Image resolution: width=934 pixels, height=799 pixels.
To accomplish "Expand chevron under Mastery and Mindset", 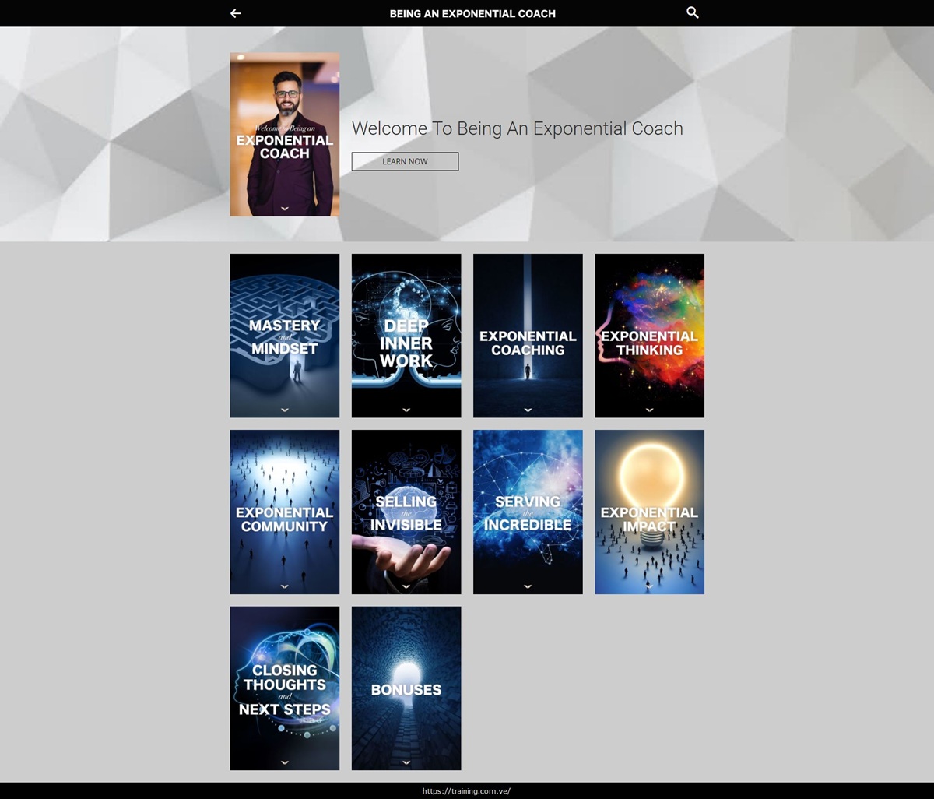I will pos(285,410).
